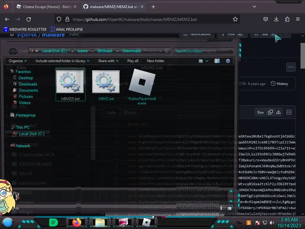Open Pictures in sidebar
Image resolution: width=305 pixels, height=229 pixels.
[26, 97]
